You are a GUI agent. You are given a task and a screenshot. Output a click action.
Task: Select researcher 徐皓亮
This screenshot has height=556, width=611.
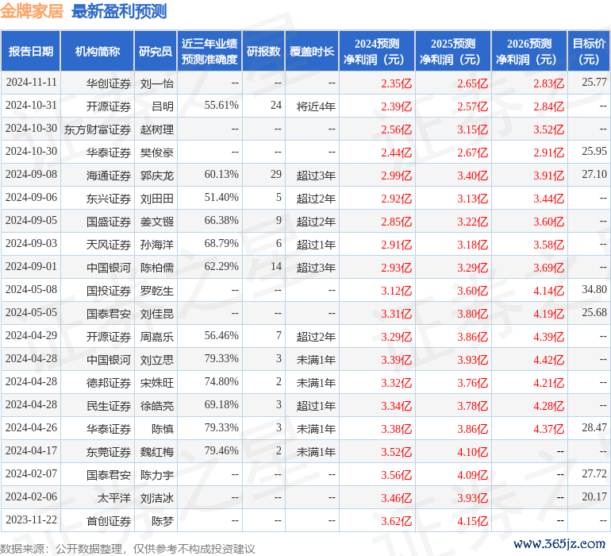(x=156, y=406)
